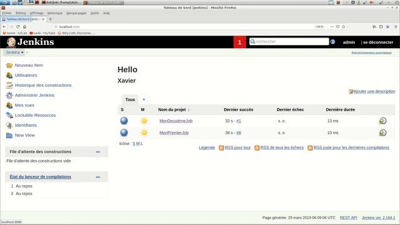
Task: Open xavki YouTube bookmark
Action: 42,33
